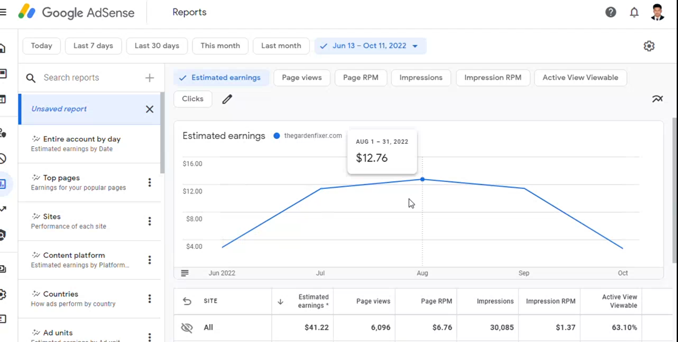Screen dimensions: 678x342
Task: Open more options for Sites report
Action: click(x=150, y=221)
